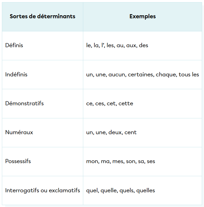Viewport: 204px width, 207px height.
Task: Select the "Numéraux" row label
Action: (19, 132)
